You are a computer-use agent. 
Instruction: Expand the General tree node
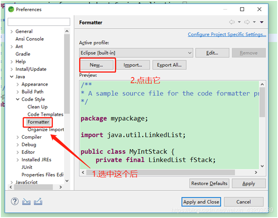pos(12,32)
